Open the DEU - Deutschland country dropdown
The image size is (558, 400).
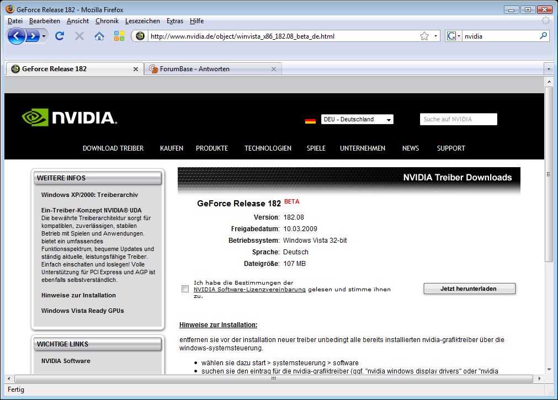tap(357, 119)
